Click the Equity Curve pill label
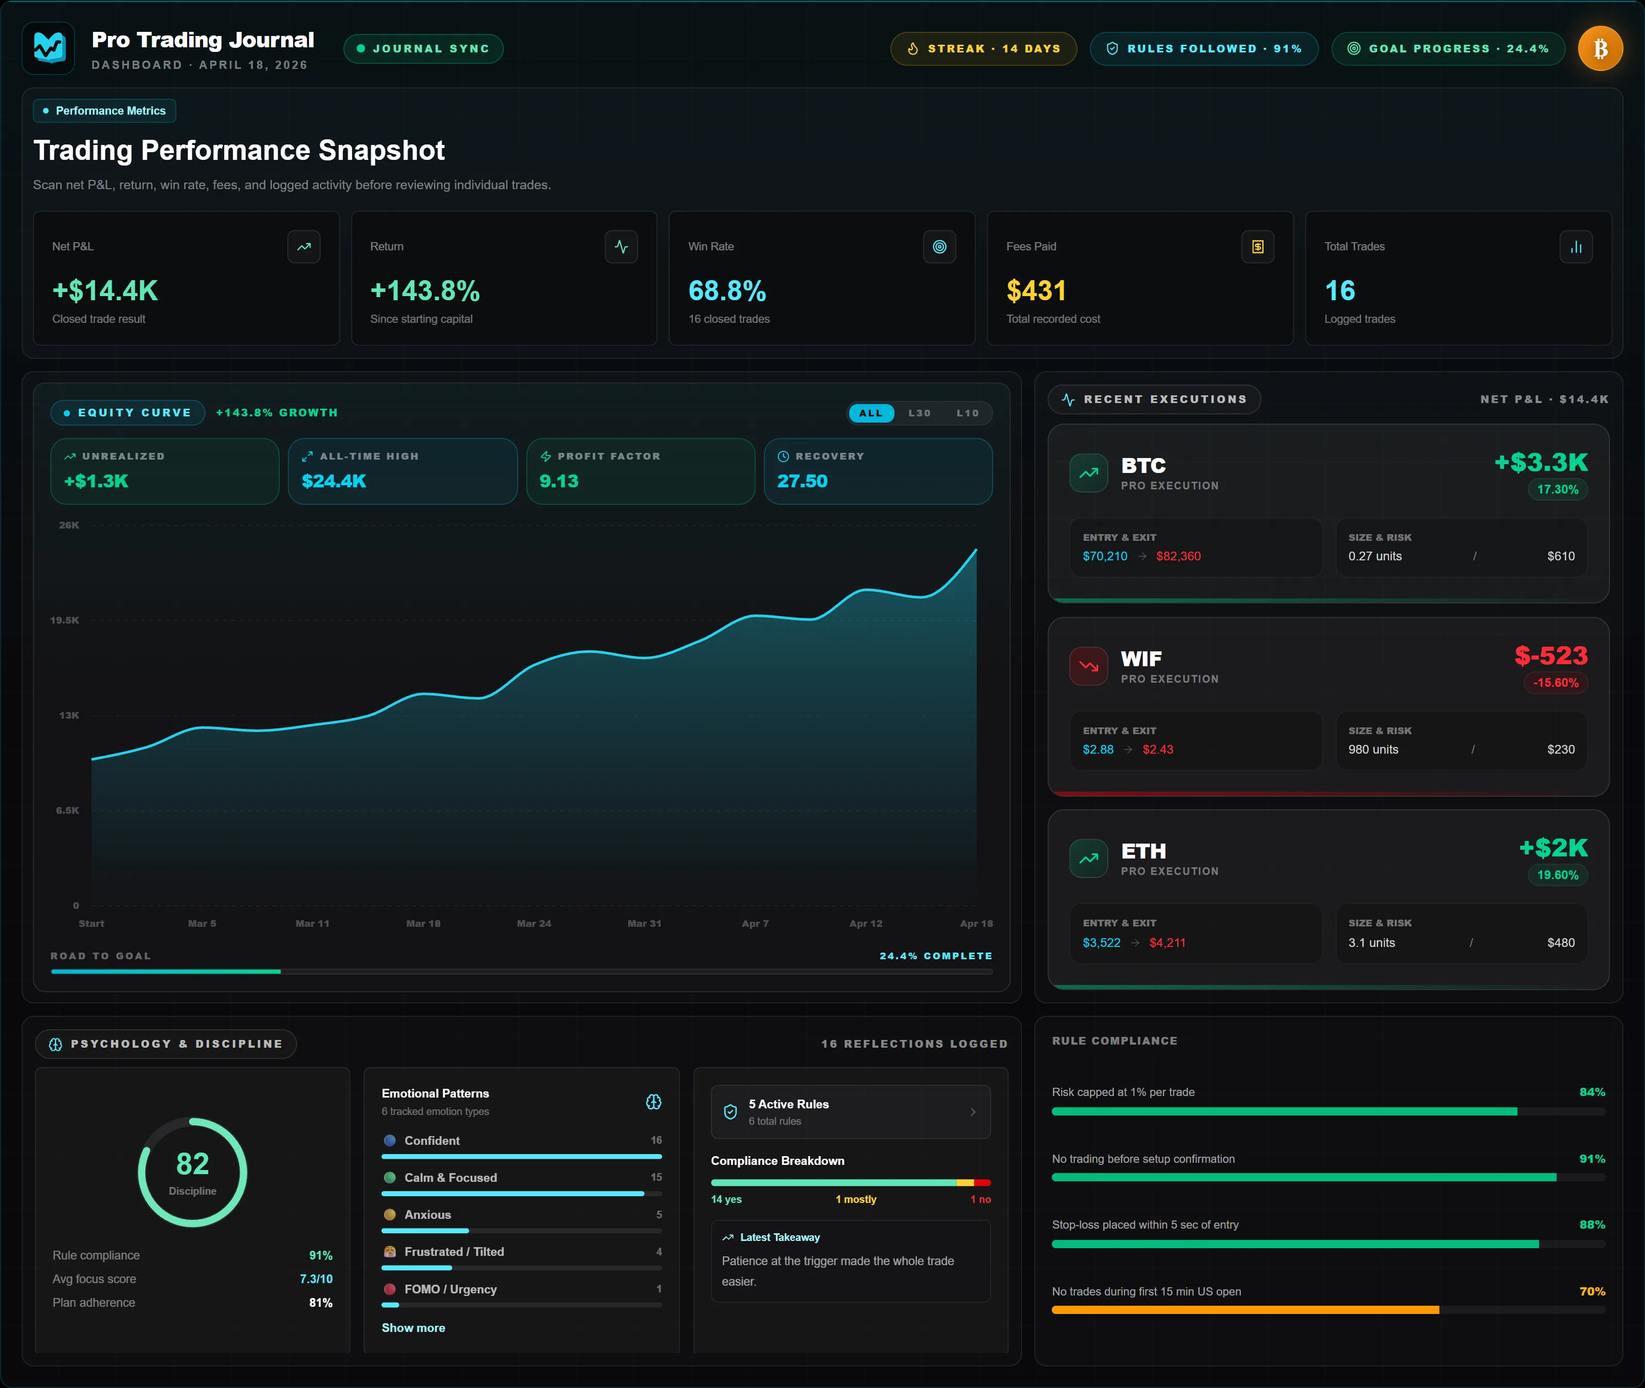Screen dimensions: 1645x1388 [128, 413]
